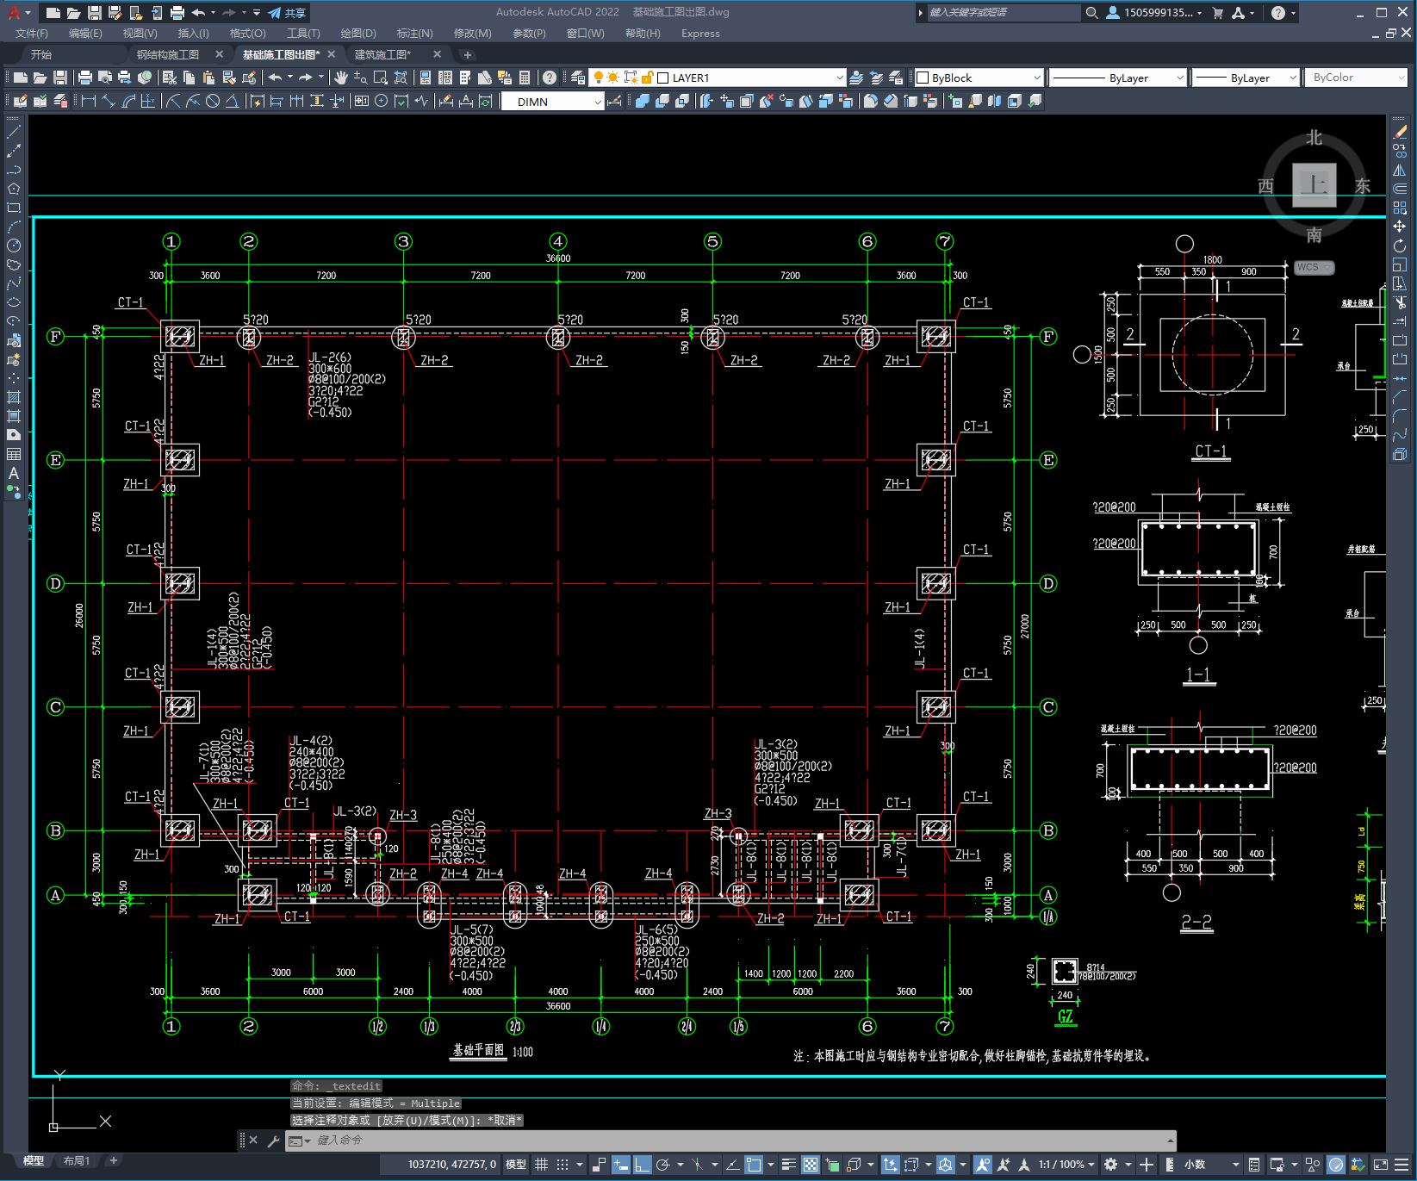Switch to the 布局1 layout tab
1417x1181 pixels.
click(x=76, y=1160)
